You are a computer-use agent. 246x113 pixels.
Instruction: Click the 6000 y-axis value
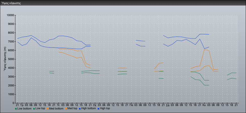[x=11, y=50]
